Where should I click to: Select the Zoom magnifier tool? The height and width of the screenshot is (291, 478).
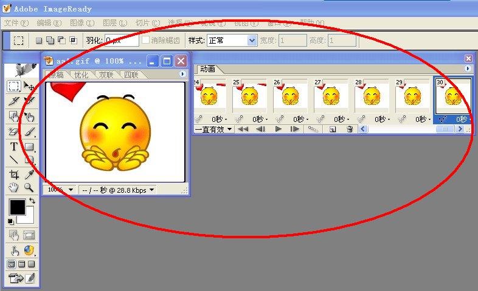click(x=29, y=187)
